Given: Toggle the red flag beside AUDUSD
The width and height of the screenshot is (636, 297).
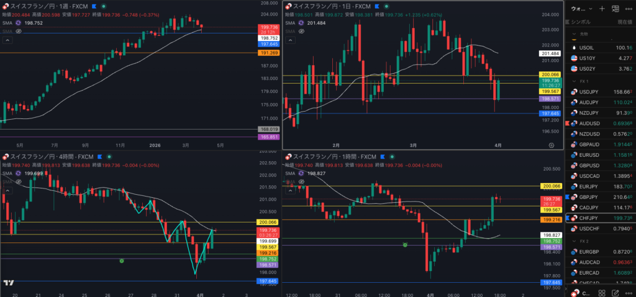Looking at the screenshot, I should point(567,125).
